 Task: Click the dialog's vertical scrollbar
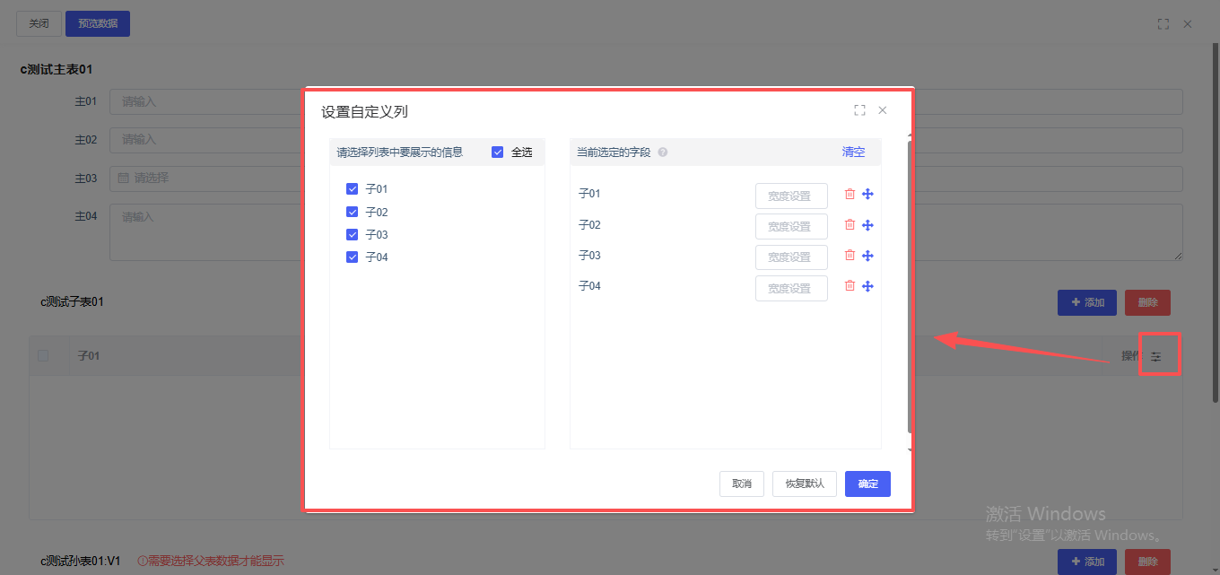(x=910, y=287)
